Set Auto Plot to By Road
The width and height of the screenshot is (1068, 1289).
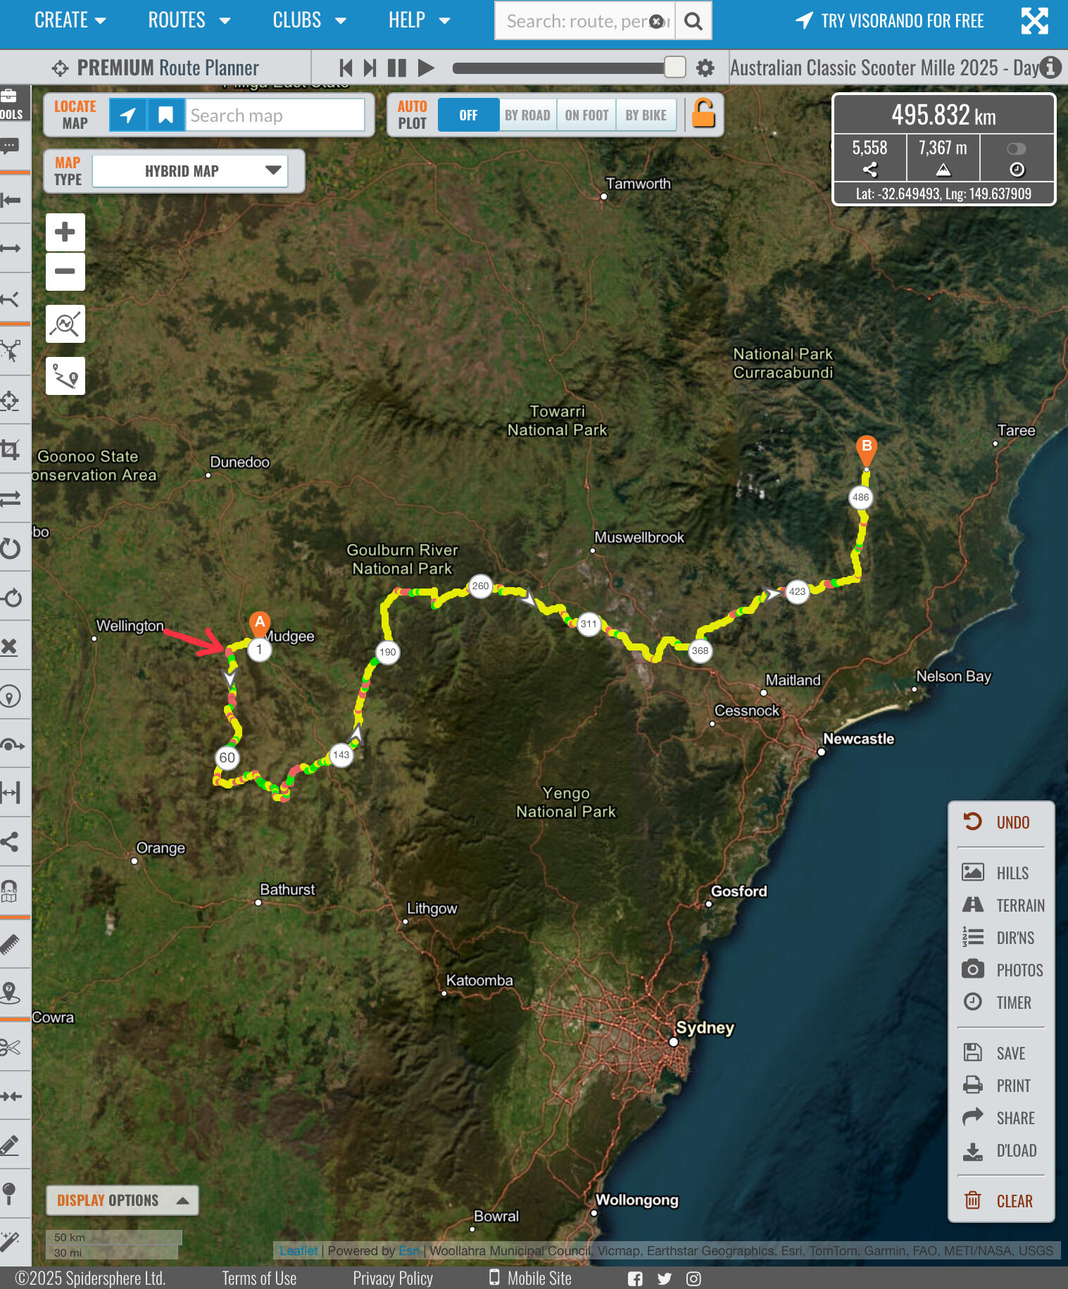pos(527,115)
